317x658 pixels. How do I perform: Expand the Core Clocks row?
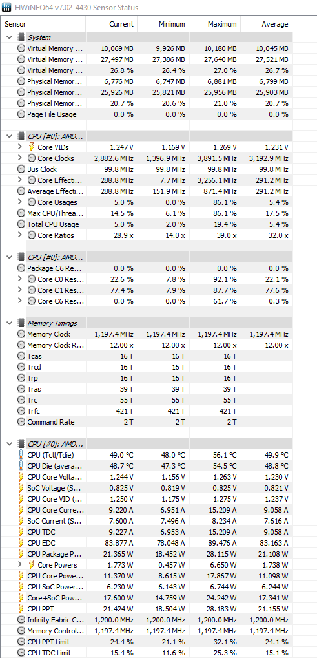pyautogui.click(x=20, y=158)
